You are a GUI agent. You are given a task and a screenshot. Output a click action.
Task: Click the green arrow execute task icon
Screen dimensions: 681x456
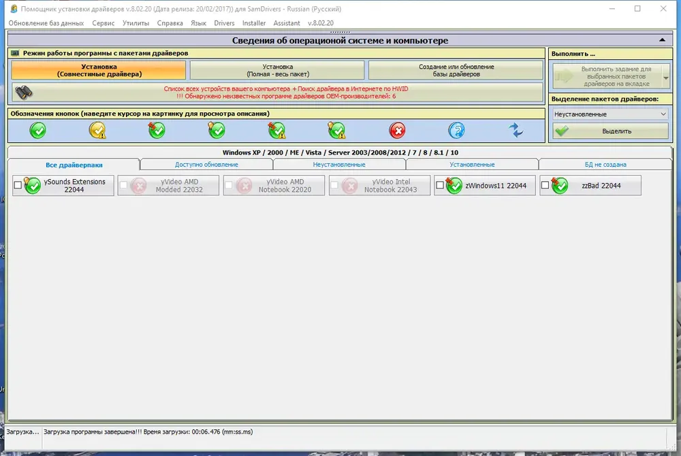click(564, 76)
